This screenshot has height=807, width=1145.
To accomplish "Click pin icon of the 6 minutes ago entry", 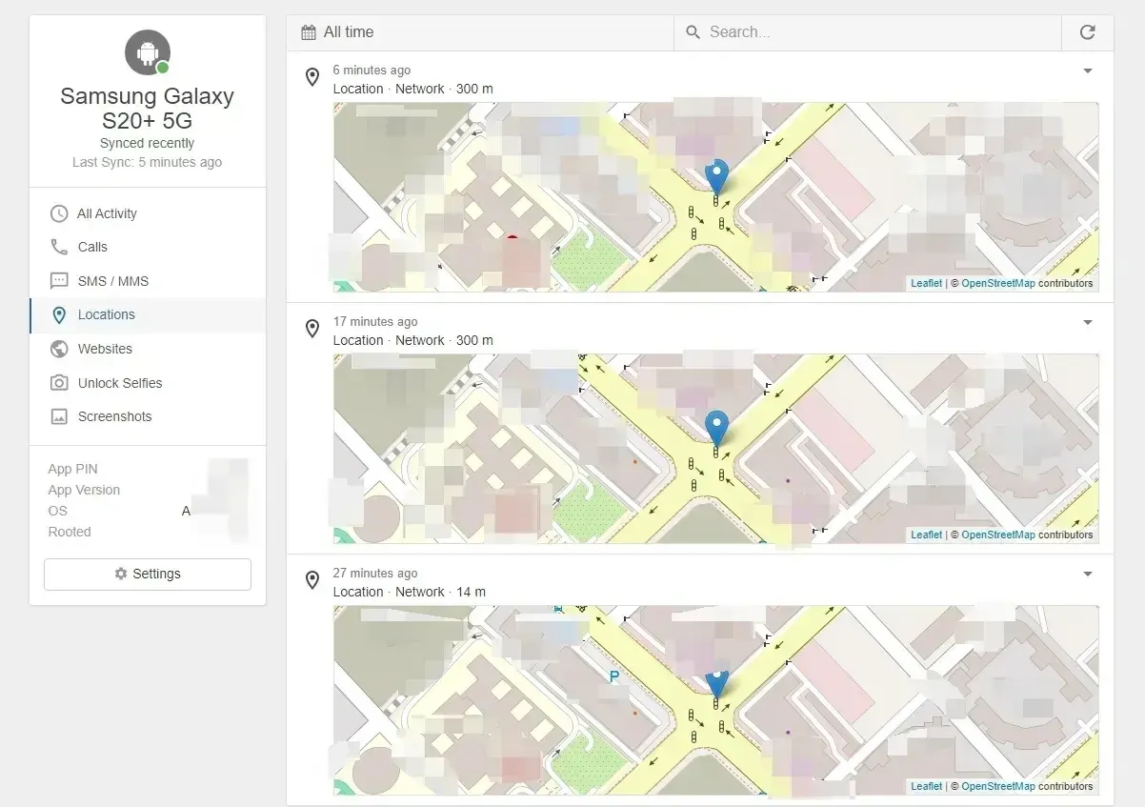I will coord(311,77).
